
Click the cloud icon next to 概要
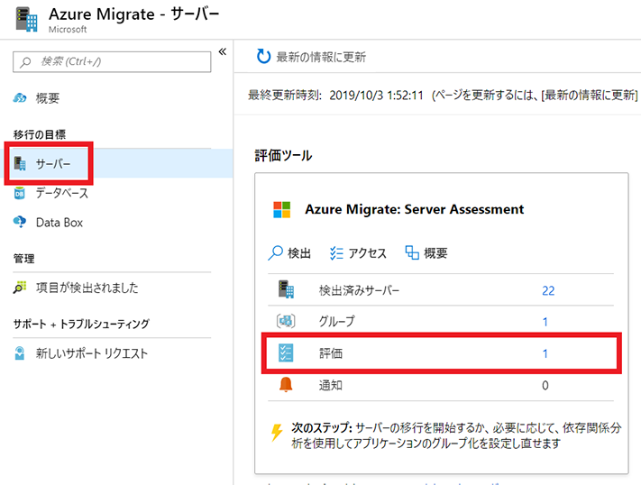[20, 98]
